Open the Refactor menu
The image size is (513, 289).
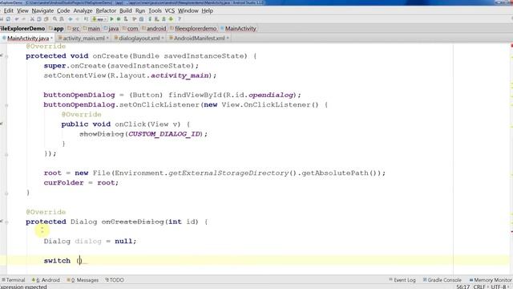pos(106,10)
